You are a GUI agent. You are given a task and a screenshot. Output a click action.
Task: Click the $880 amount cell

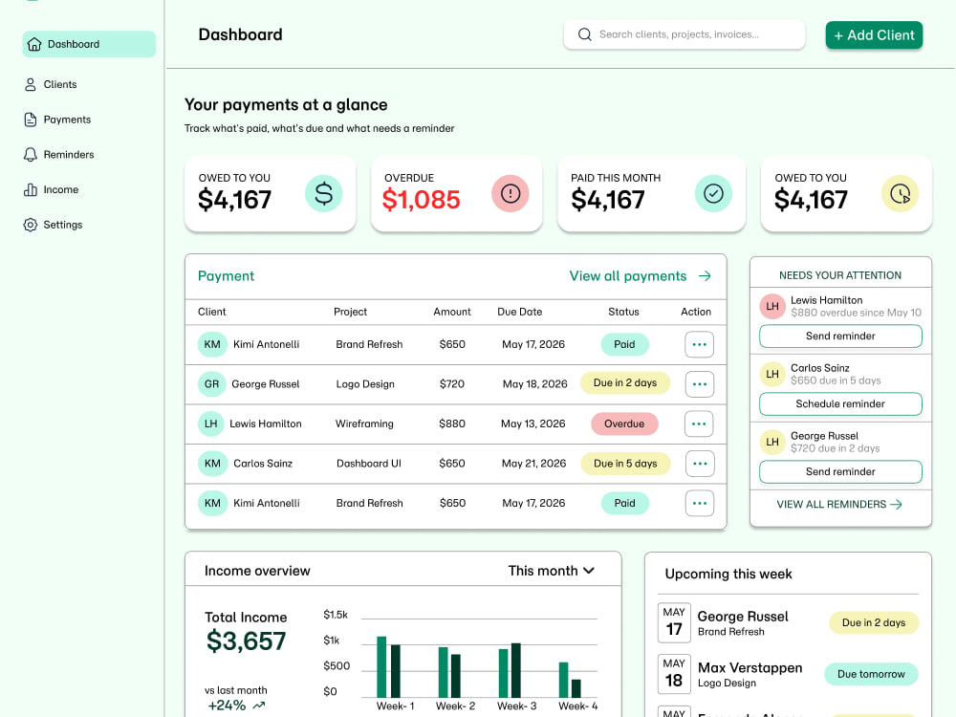pos(452,424)
